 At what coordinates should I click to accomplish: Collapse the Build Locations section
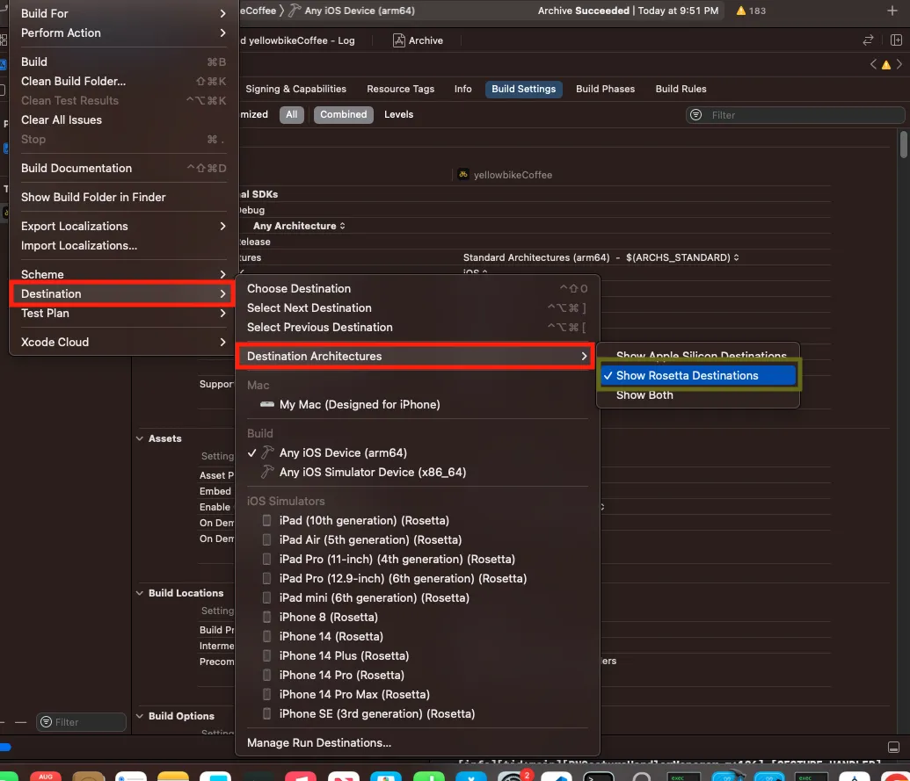coord(140,593)
